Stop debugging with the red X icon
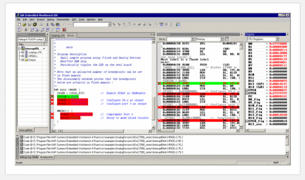 click(64, 30)
